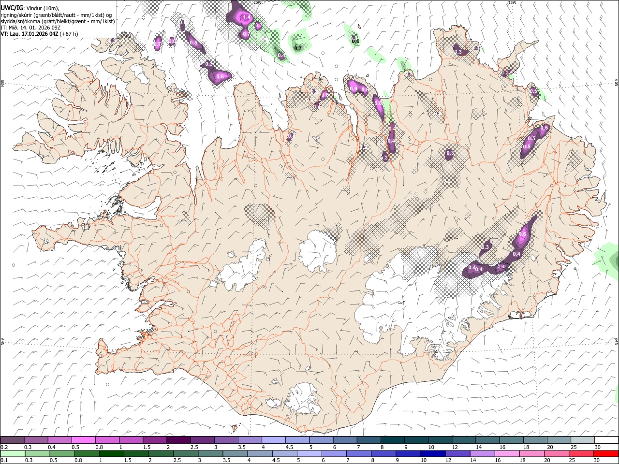Pick the white 30 swatch ending the snow scale
Viewport: 619px width, 464px height.
tap(606, 440)
